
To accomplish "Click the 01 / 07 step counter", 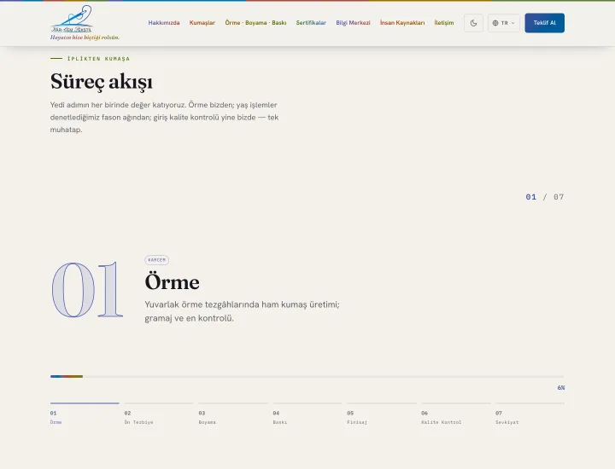I will (x=545, y=197).
